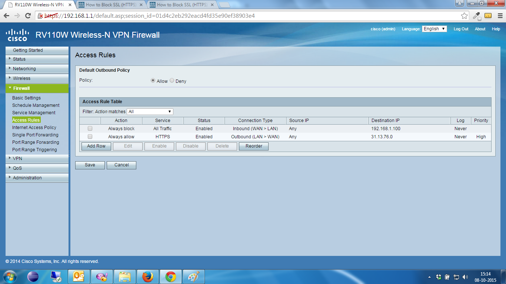Image resolution: width=506 pixels, height=284 pixels.
Task: Expand the Wireless menu section
Action: click(x=37, y=78)
